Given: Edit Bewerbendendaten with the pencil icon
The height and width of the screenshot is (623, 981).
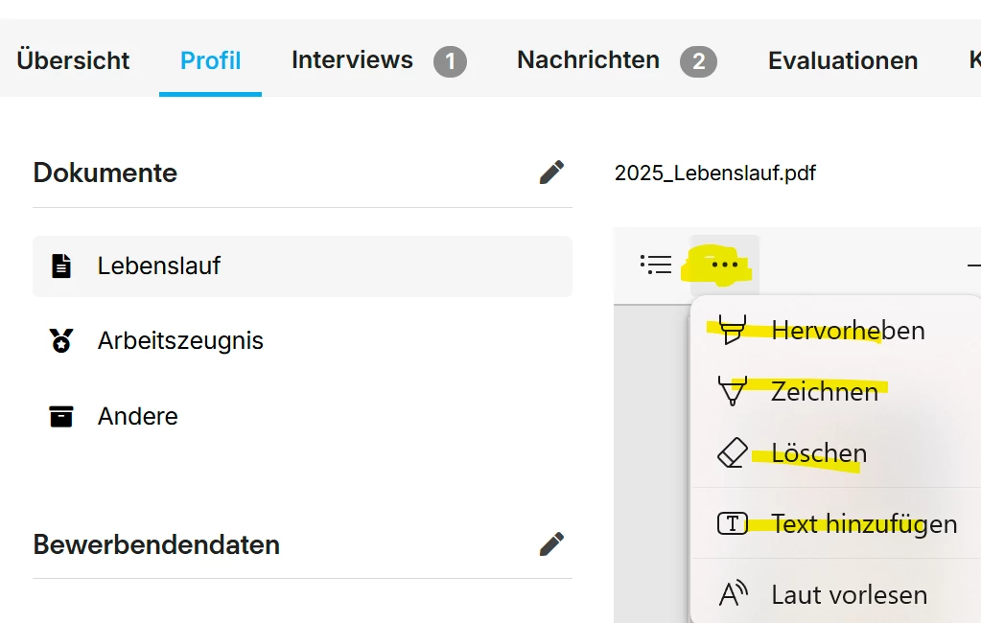Looking at the screenshot, I should (x=551, y=544).
